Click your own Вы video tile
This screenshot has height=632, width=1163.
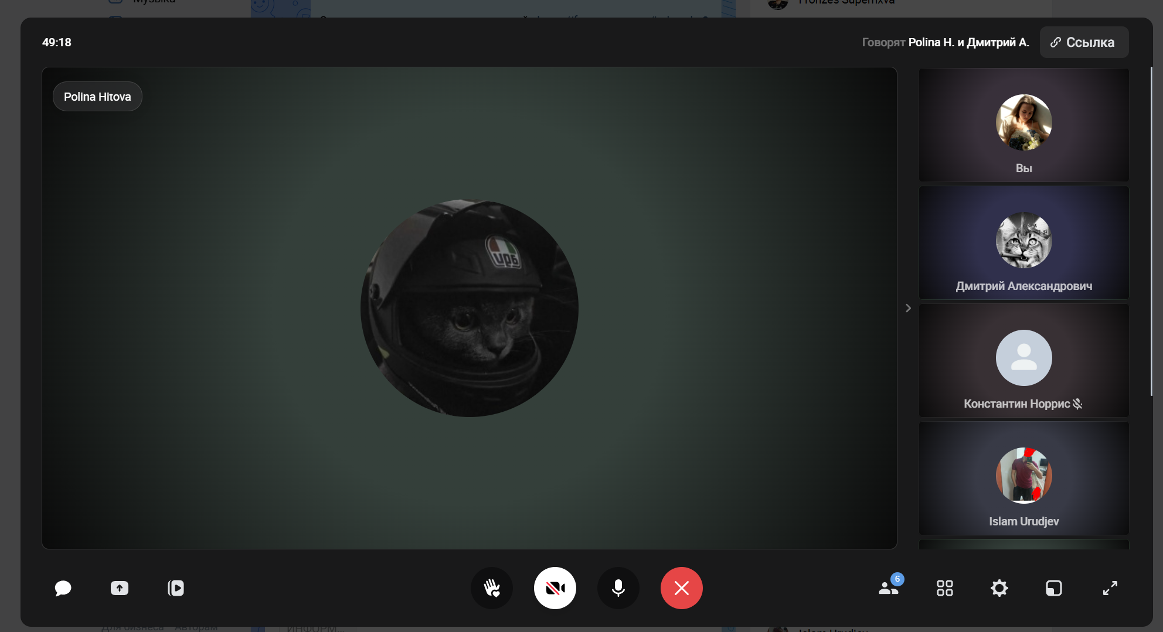point(1023,125)
